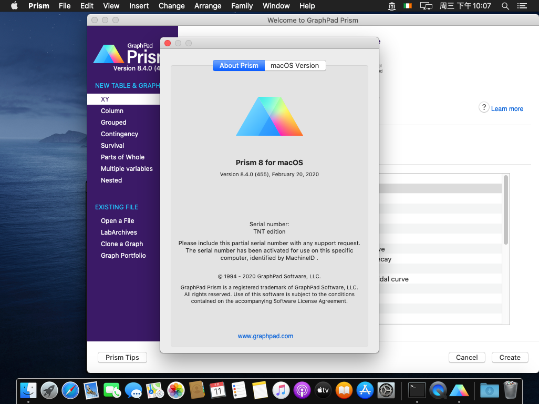Open Apple TV app in dock
This screenshot has width=539, height=404.
coord(323,390)
